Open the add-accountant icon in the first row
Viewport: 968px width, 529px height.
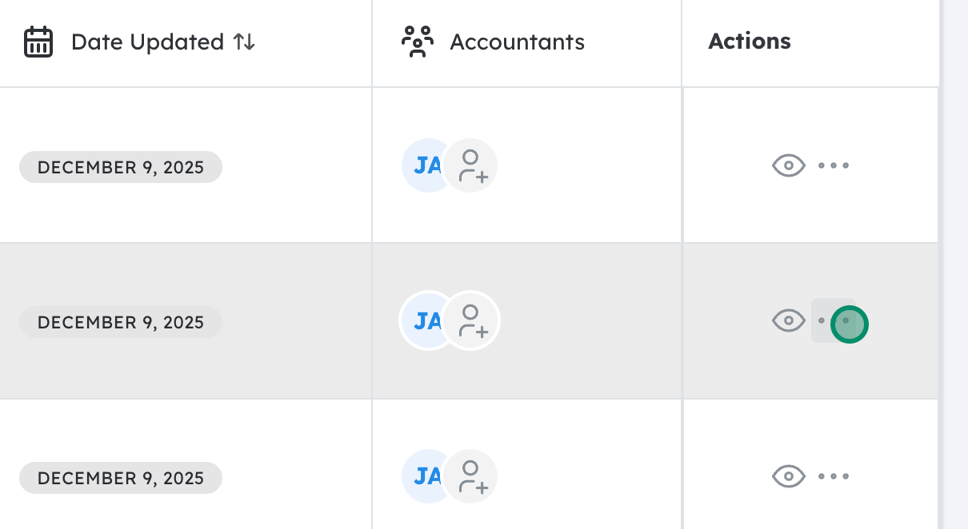[470, 165]
